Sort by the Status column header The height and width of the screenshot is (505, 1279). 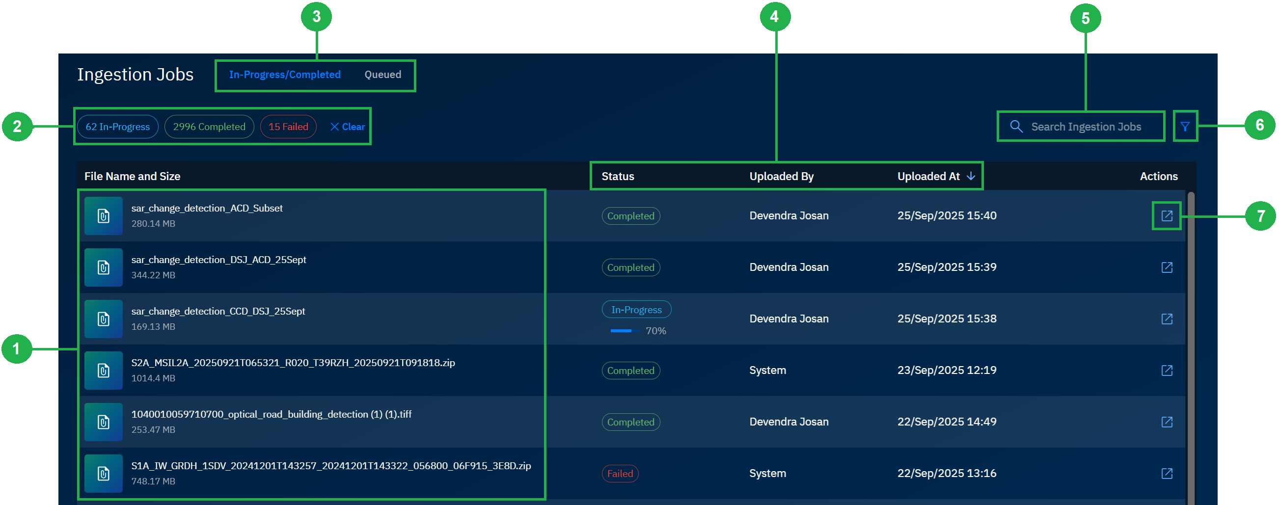[617, 176]
